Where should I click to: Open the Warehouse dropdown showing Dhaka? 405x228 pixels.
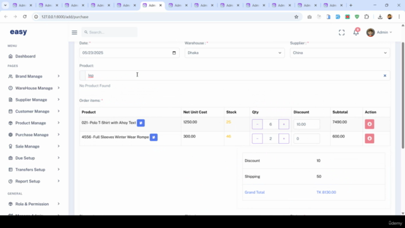[235, 53]
